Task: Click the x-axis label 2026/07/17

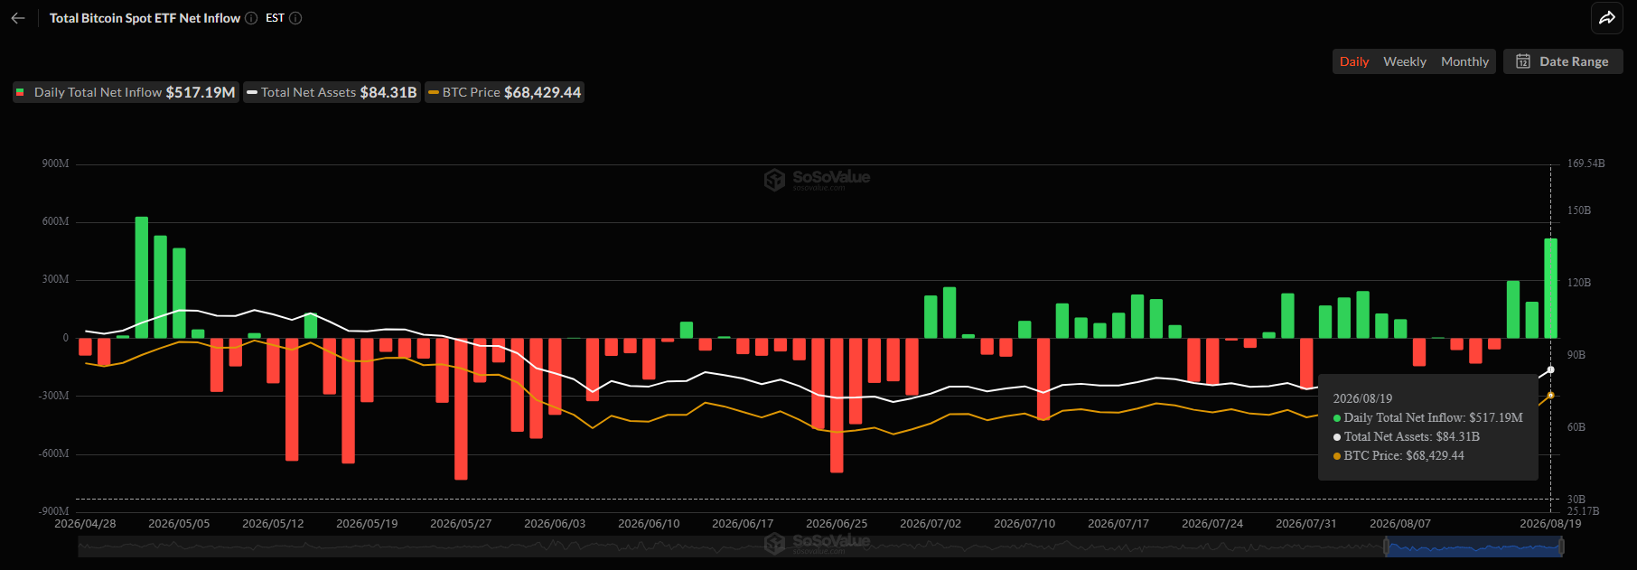Action: [1118, 524]
